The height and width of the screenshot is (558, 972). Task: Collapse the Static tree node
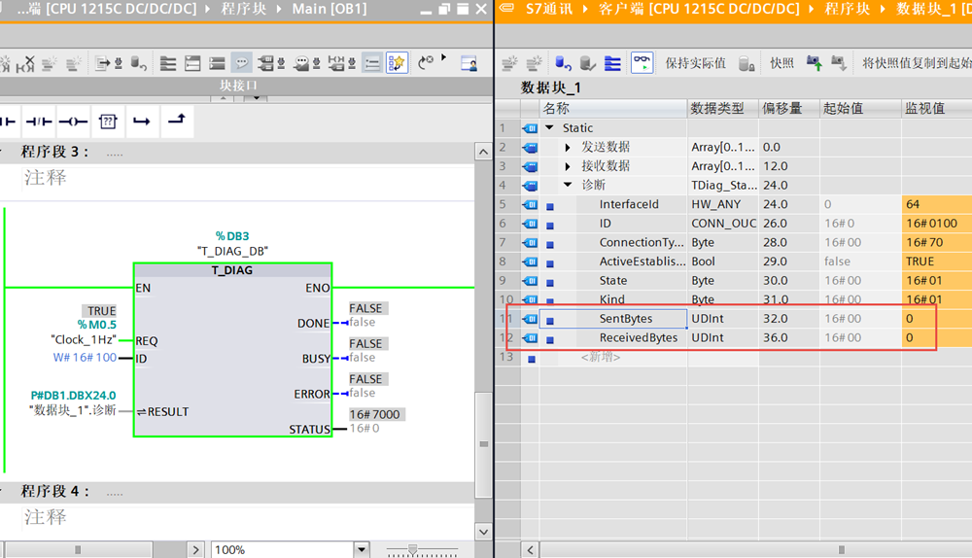click(549, 127)
